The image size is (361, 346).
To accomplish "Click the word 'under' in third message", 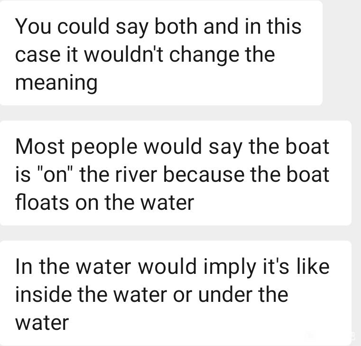I will tap(225, 294).
